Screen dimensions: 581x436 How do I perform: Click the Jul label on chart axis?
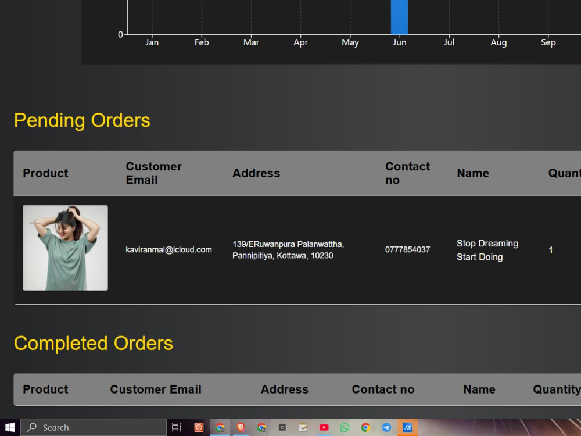click(x=449, y=42)
